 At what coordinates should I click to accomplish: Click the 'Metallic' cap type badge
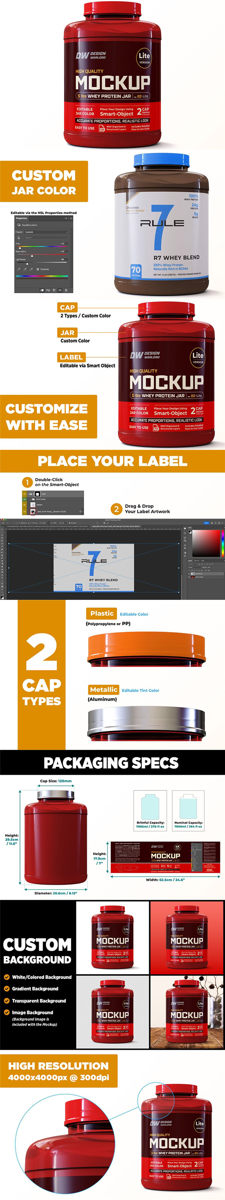[x=103, y=689]
